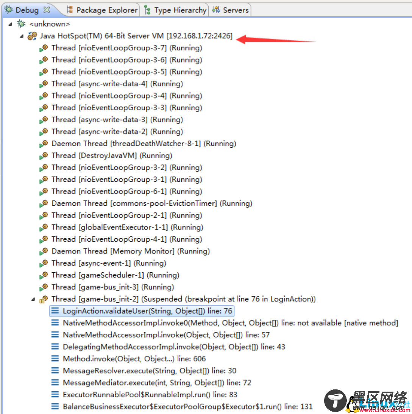Open the Servers tab
The height and width of the screenshot is (414, 412).
pyautogui.click(x=231, y=10)
